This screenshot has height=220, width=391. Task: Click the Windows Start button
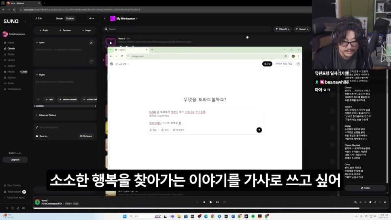125,216
